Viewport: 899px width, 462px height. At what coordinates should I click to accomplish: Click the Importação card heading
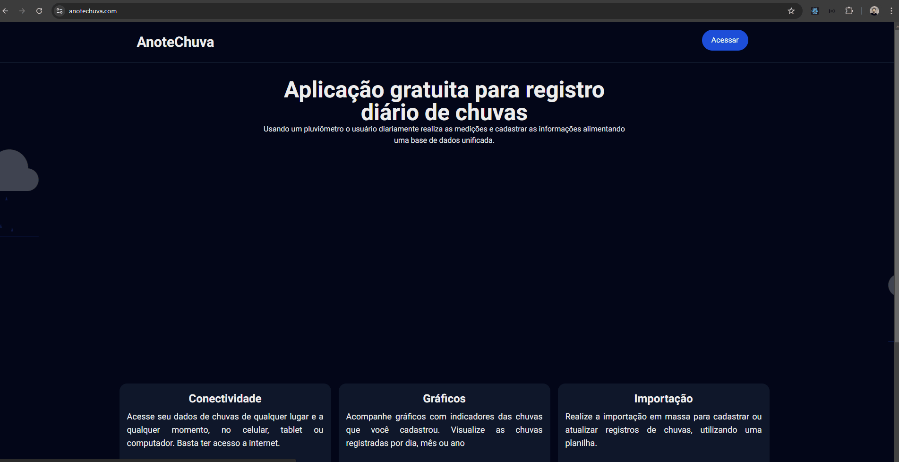click(x=663, y=399)
